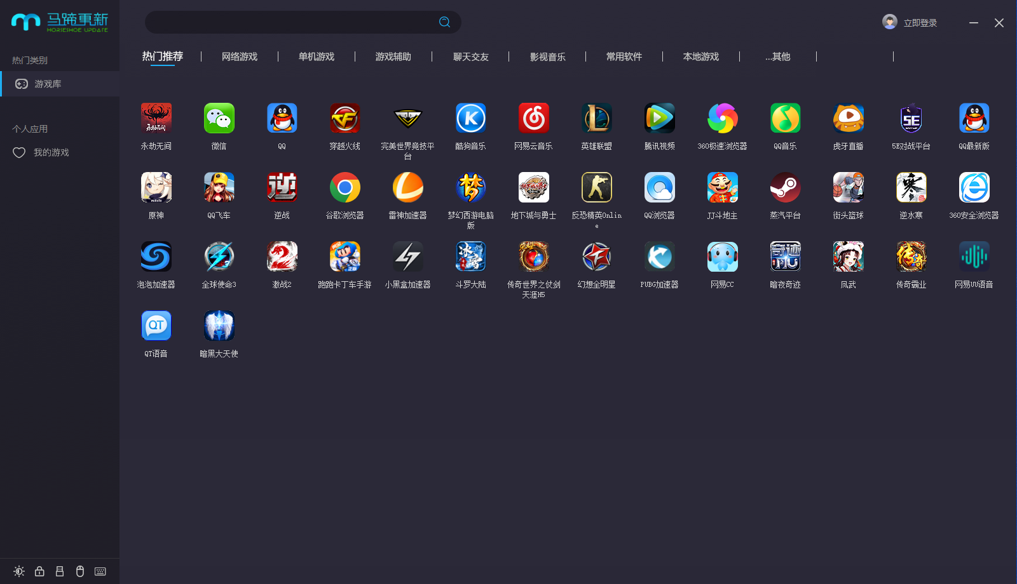This screenshot has width=1017, height=584.
Task: Open 腾讯视频 icon
Action: (x=659, y=118)
